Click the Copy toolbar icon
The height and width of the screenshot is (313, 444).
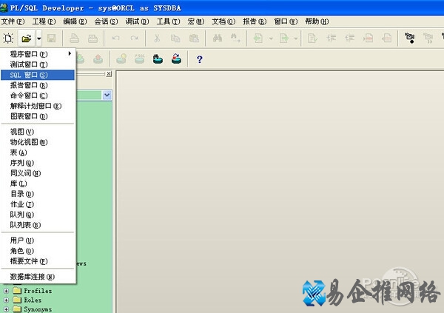(175, 38)
